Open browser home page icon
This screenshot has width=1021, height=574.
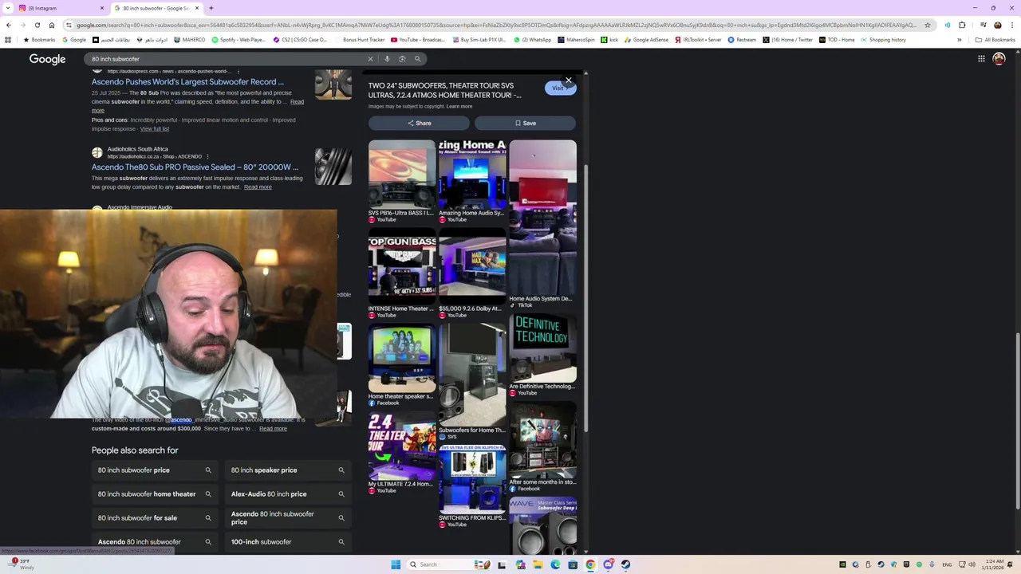(x=52, y=25)
